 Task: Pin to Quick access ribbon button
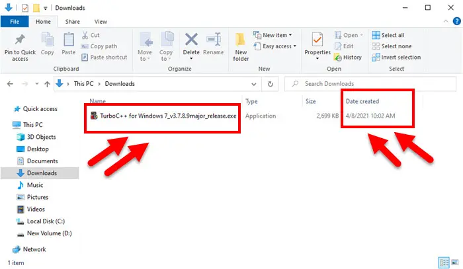20,47
